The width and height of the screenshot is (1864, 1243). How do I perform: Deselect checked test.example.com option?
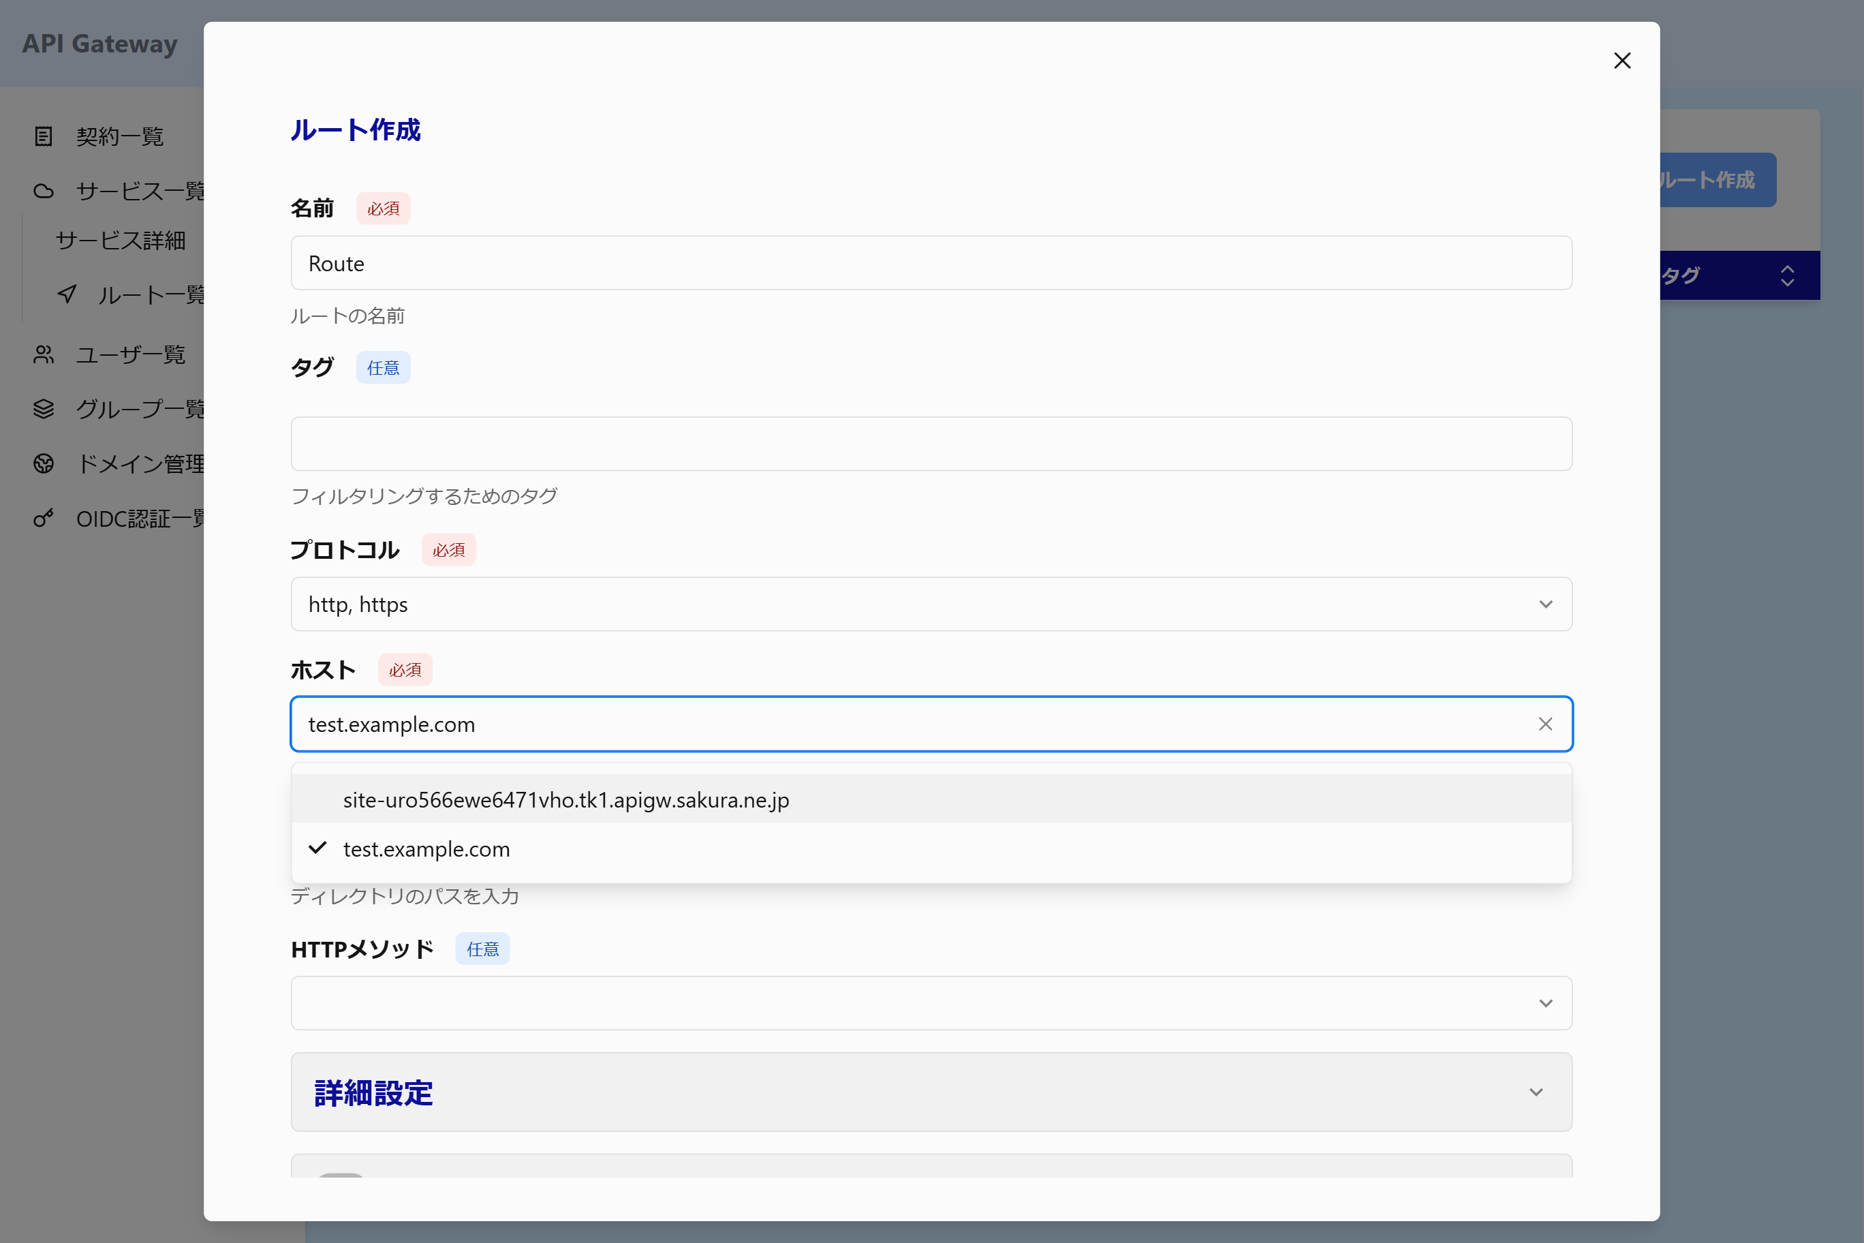tap(426, 849)
